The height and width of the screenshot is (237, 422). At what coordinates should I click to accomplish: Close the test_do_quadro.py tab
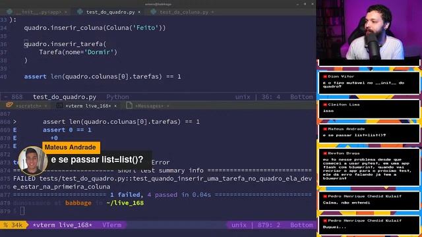coord(139,12)
